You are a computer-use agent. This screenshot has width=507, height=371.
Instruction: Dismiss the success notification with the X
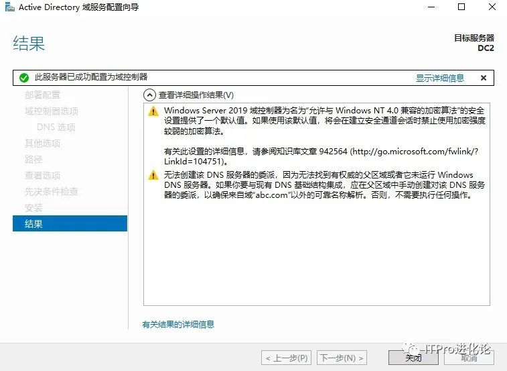click(484, 78)
